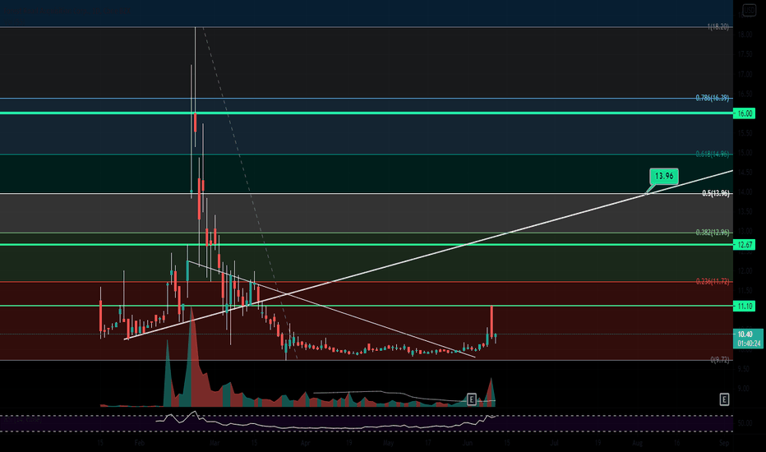Click the USD currency button on price axis

[x=749, y=10]
